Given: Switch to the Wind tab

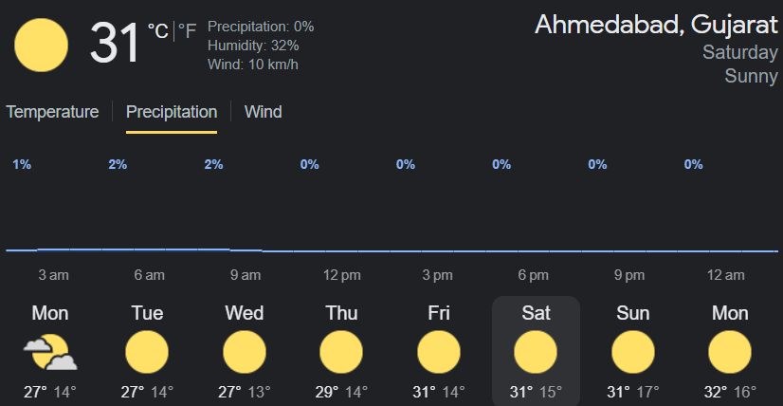Looking at the screenshot, I should point(263,112).
